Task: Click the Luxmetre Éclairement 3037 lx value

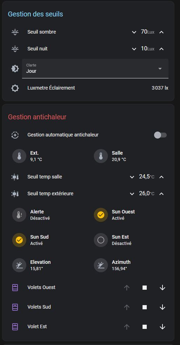Action: coord(160,88)
